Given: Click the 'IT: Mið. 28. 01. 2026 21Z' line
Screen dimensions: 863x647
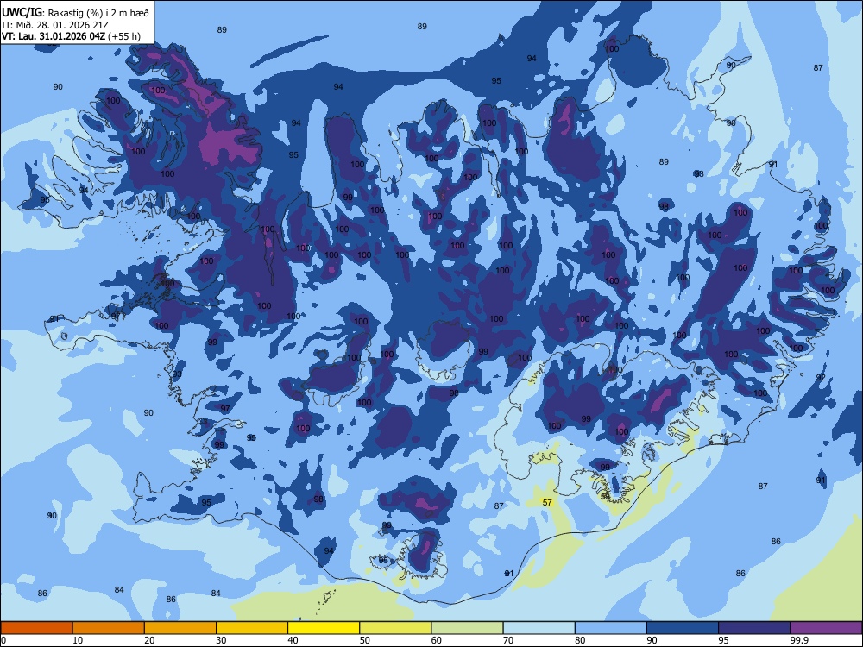Looking at the screenshot, I should point(55,25).
